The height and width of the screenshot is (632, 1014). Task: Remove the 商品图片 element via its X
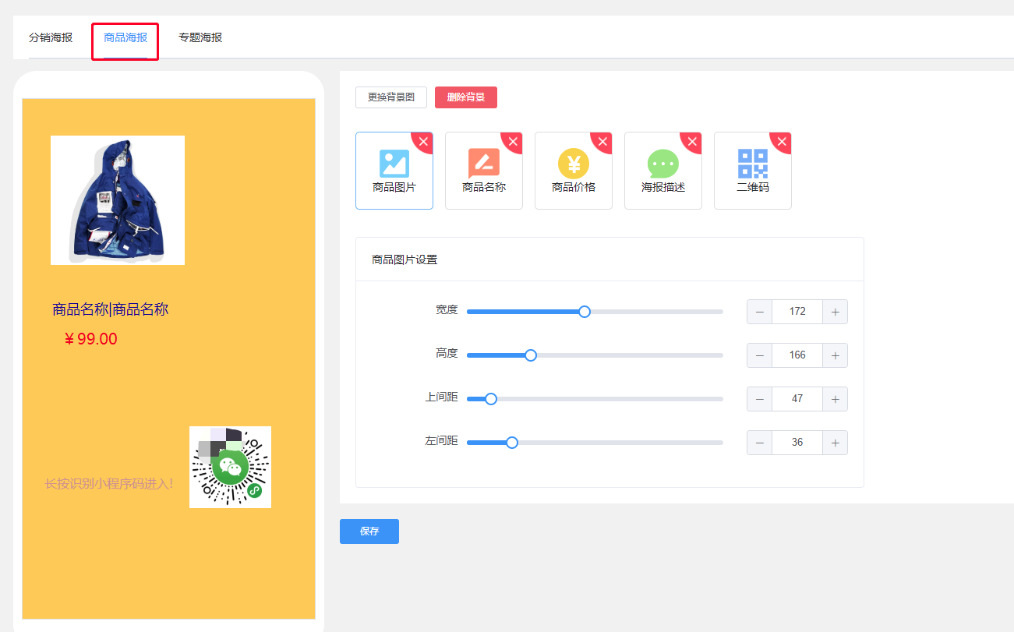click(x=424, y=141)
